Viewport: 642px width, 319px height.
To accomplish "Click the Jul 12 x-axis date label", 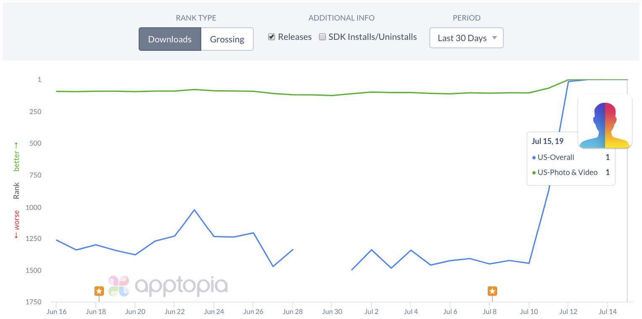I will coord(568,311).
